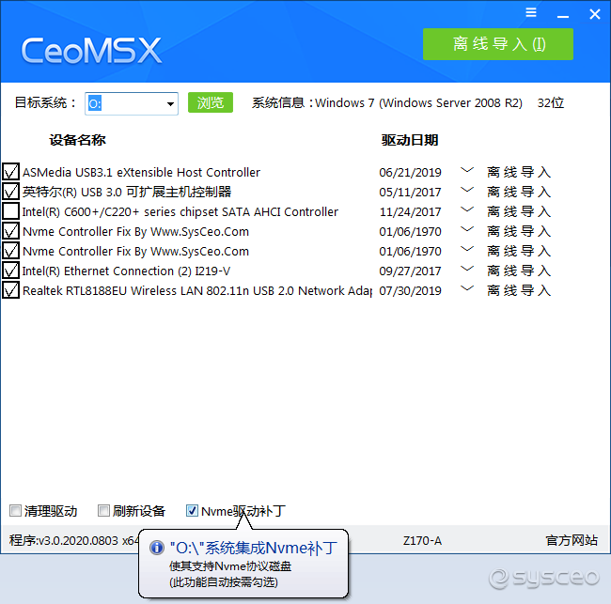Uncheck Realtek RTL8188EU Wireless LAN adapter
This screenshot has height=604, width=611.
pos(11,290)
